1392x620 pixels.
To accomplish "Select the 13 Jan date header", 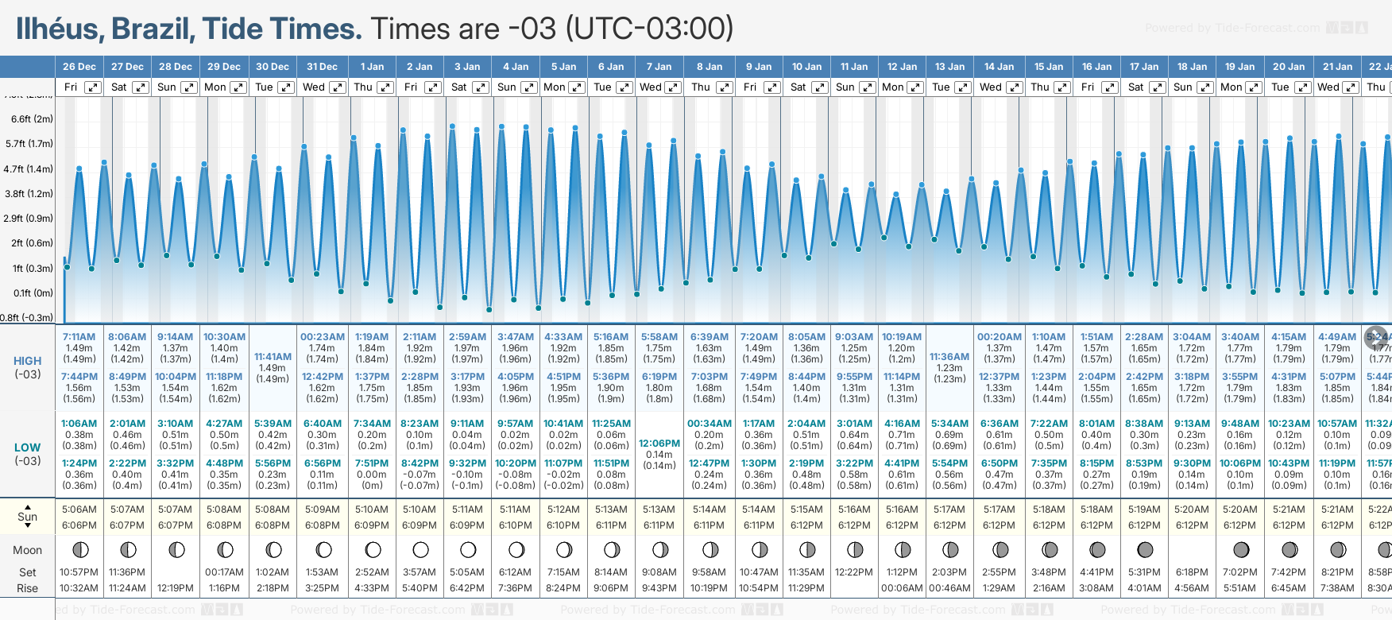I will tap(950, 67).
